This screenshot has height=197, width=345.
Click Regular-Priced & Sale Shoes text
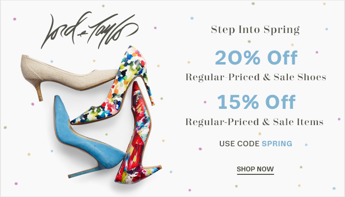(256, 77)
